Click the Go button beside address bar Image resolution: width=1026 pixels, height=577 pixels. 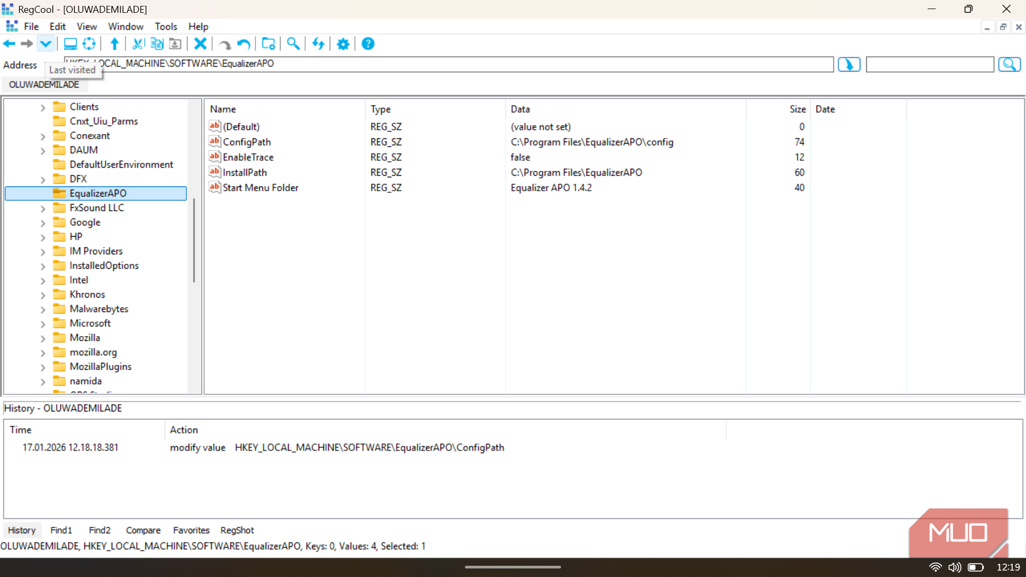point(849,65)
